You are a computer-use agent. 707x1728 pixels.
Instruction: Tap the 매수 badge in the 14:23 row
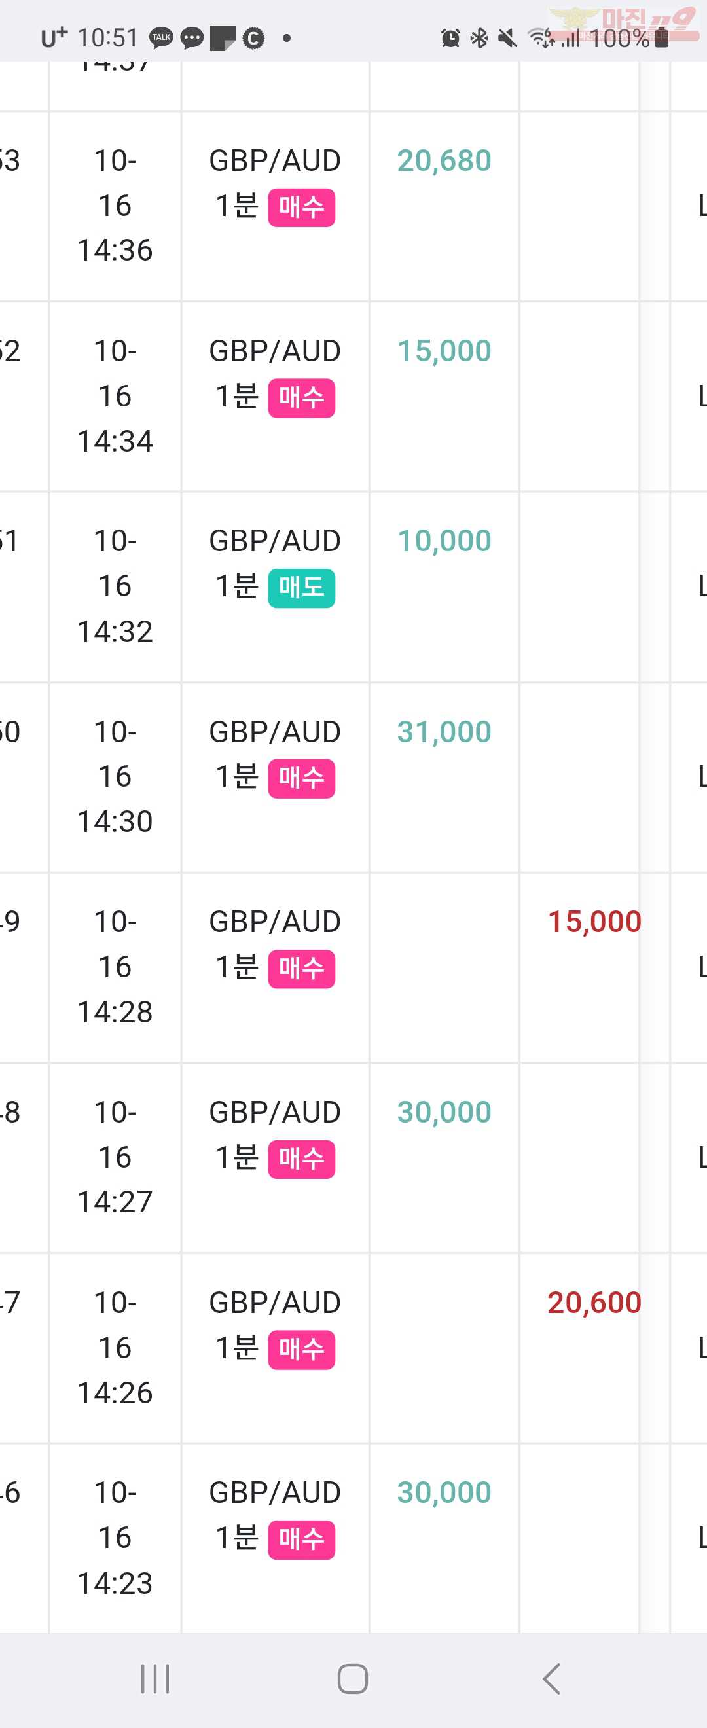pyautogui.click(x=302, y=1540)
